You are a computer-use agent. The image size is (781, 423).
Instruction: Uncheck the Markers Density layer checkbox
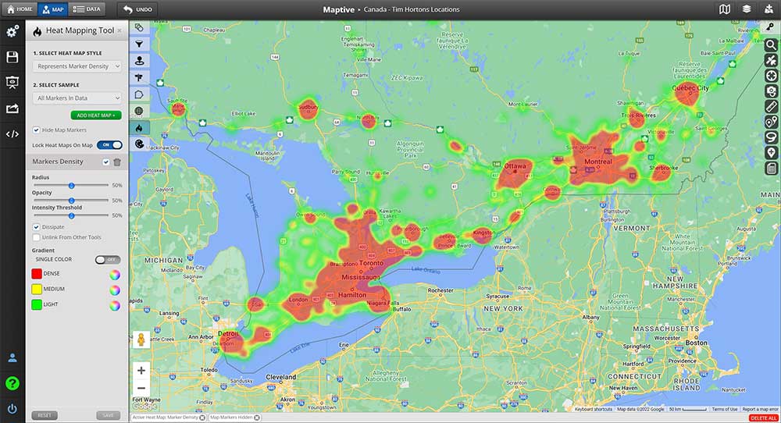[x=105, y=162]
